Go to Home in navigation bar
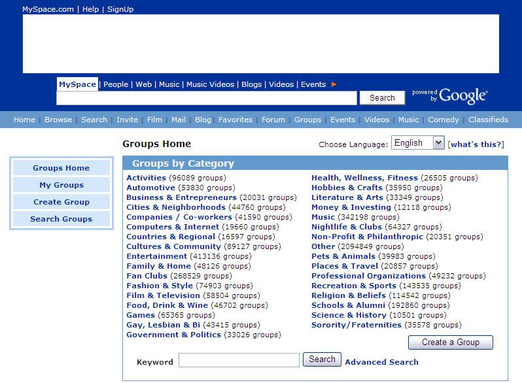Viewport: 522px width, 383px height. [x=24, y=120]
